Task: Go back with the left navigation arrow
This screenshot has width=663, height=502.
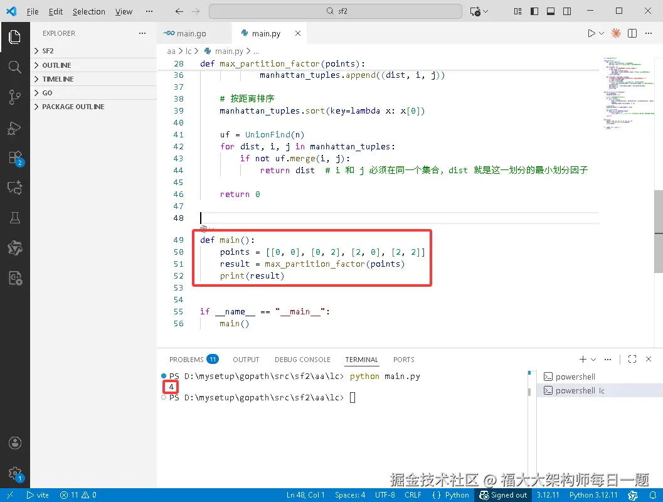Action: [x=179, y=11]
